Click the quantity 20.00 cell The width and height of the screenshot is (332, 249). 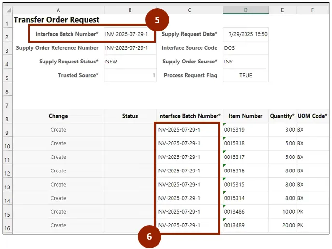click(282, 225)
